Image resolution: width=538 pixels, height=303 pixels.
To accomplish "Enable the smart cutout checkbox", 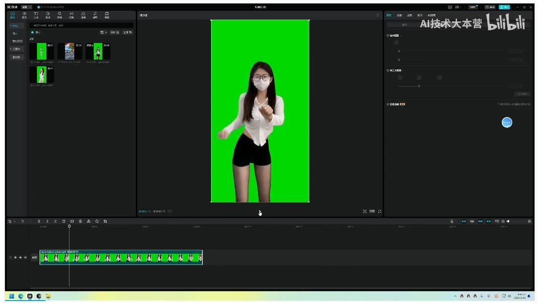I will 388,104.
